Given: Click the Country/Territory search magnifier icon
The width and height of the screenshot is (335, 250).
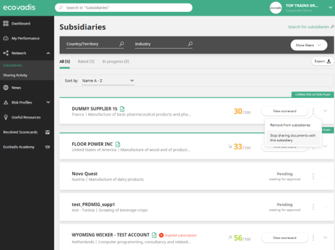Looking at the screenshot, I should 122,44.
